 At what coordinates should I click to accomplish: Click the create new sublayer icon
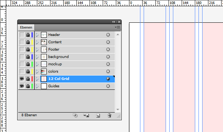pyautogui.click(x=86, y=115)
